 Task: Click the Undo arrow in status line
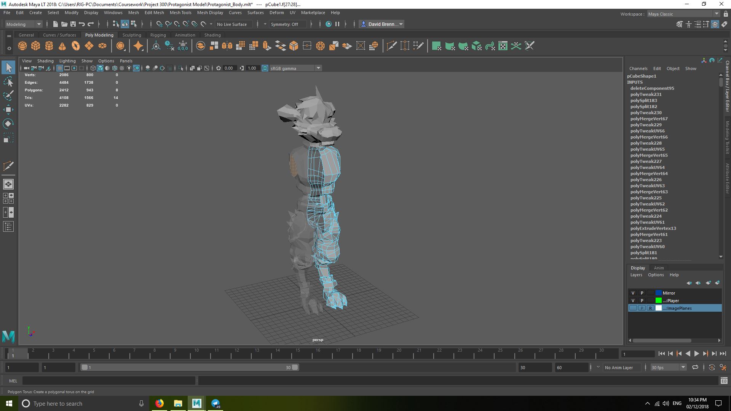(81, 24)
